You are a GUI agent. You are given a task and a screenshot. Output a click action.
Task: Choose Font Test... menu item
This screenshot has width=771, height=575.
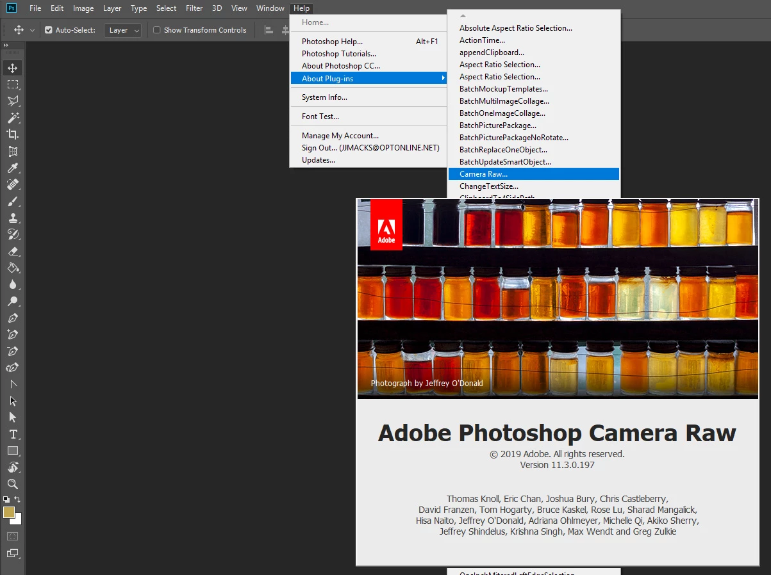pos(369,117)
